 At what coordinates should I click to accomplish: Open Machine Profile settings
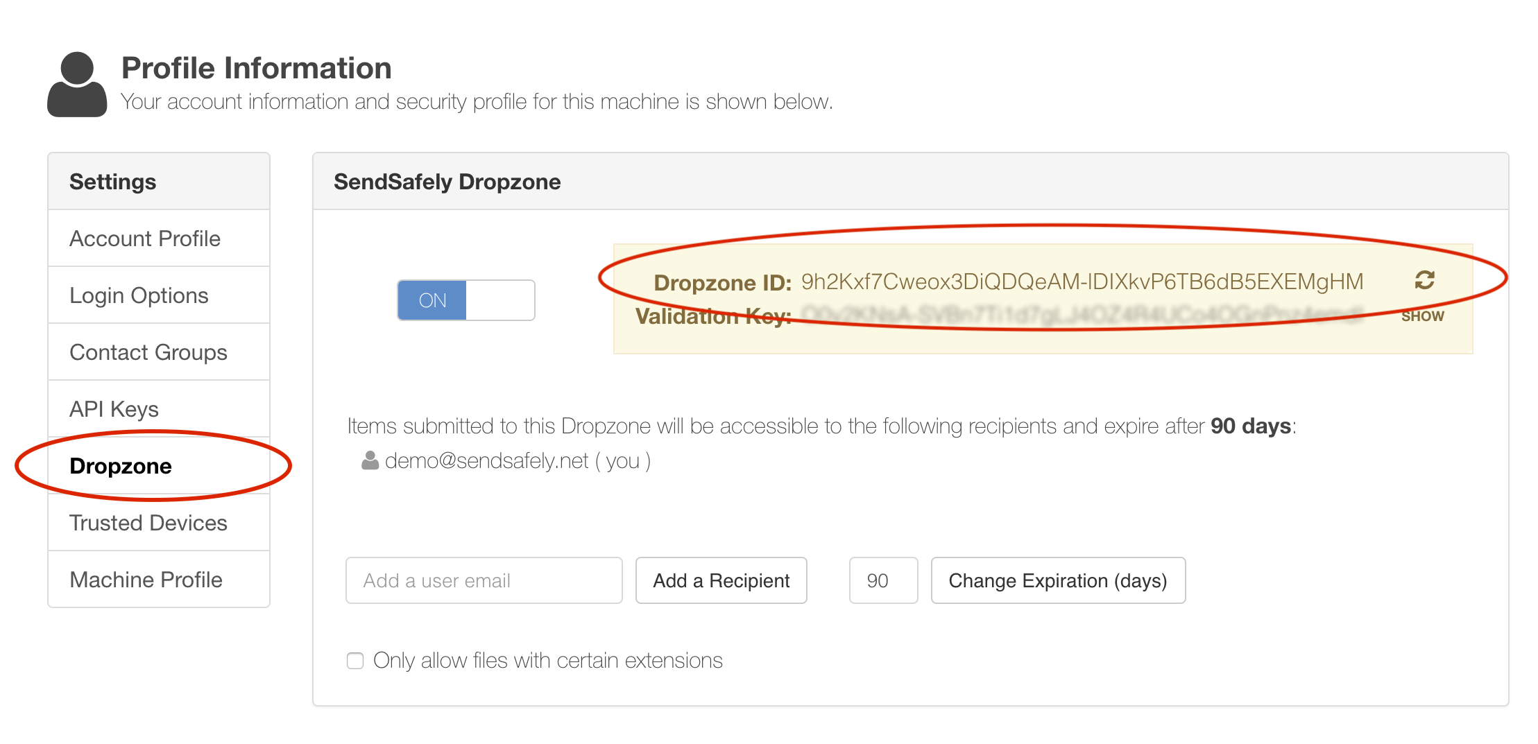(x=159, y=580)
